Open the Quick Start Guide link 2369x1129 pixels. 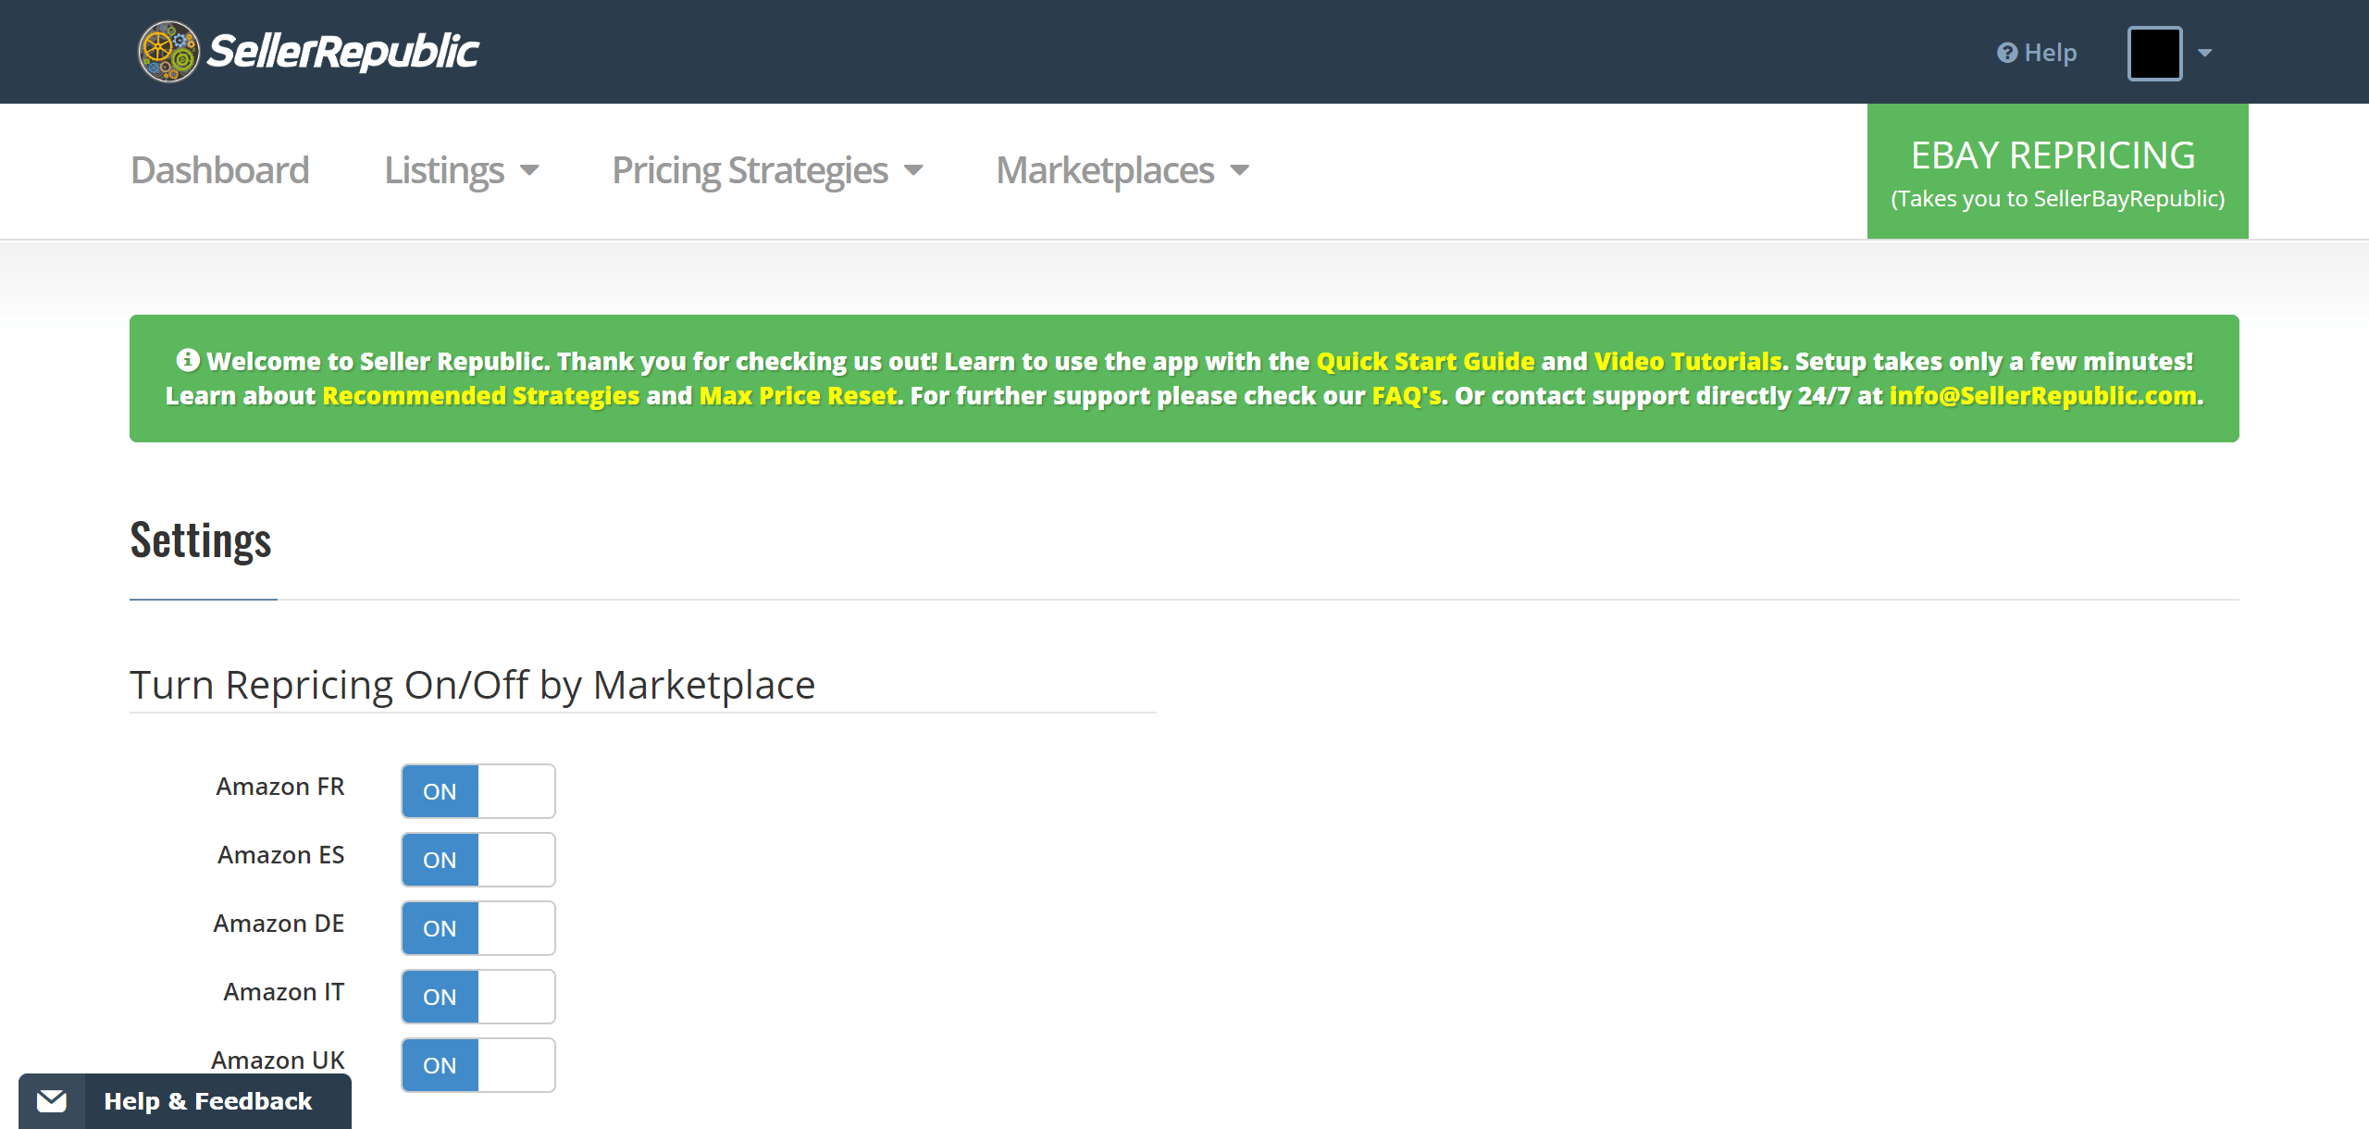(x=1424, y=361)
